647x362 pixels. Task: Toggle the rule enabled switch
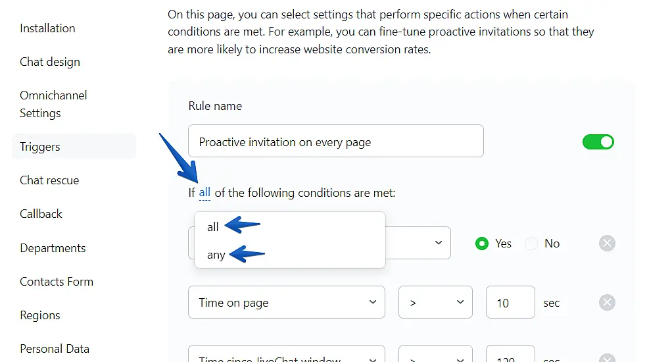pyautogui.click(x=598, y=142)
